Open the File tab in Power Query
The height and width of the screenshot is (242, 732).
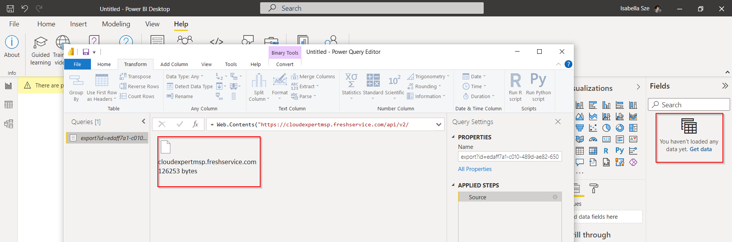pyautogui.click(x=78, y=64)
